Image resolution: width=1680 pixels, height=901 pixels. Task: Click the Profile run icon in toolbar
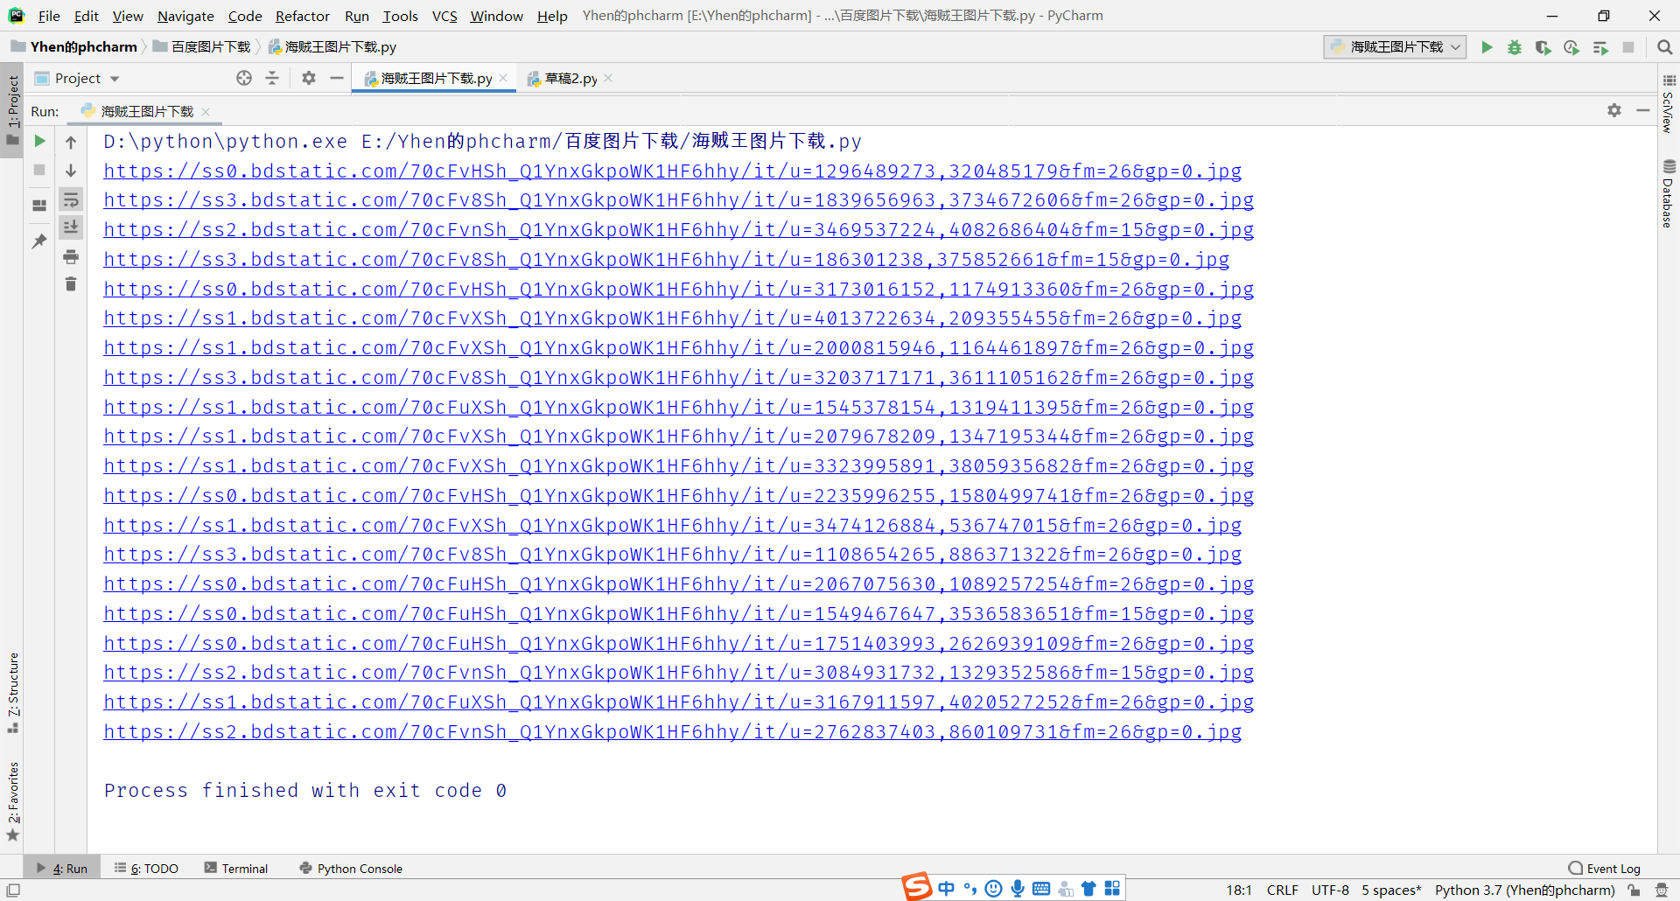(1571, 47)
